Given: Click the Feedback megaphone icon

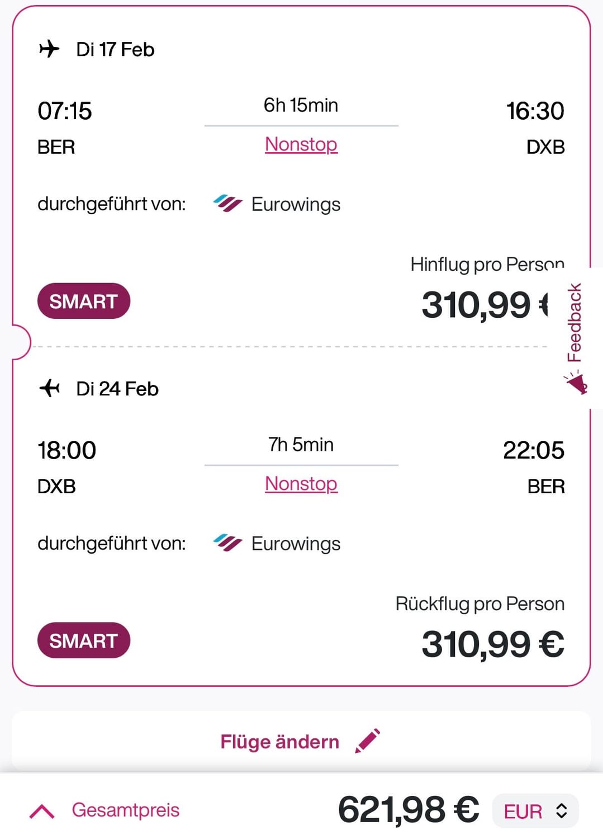Looking at the screenshot, I should click(576, 384).
